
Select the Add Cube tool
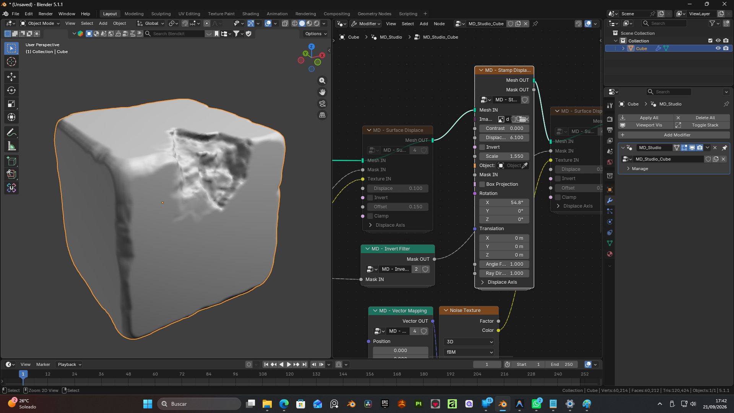[11, 161]
